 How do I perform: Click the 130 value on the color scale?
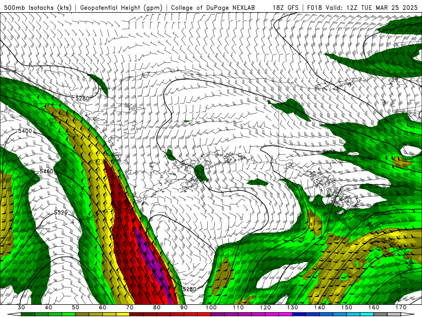pos(293,307)
